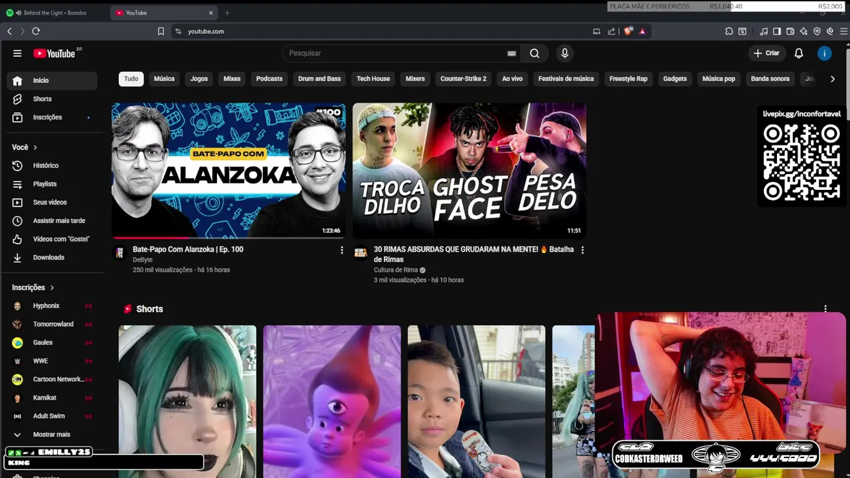
Task: Open Histórico in sidebar
Action: coord(52,165)
